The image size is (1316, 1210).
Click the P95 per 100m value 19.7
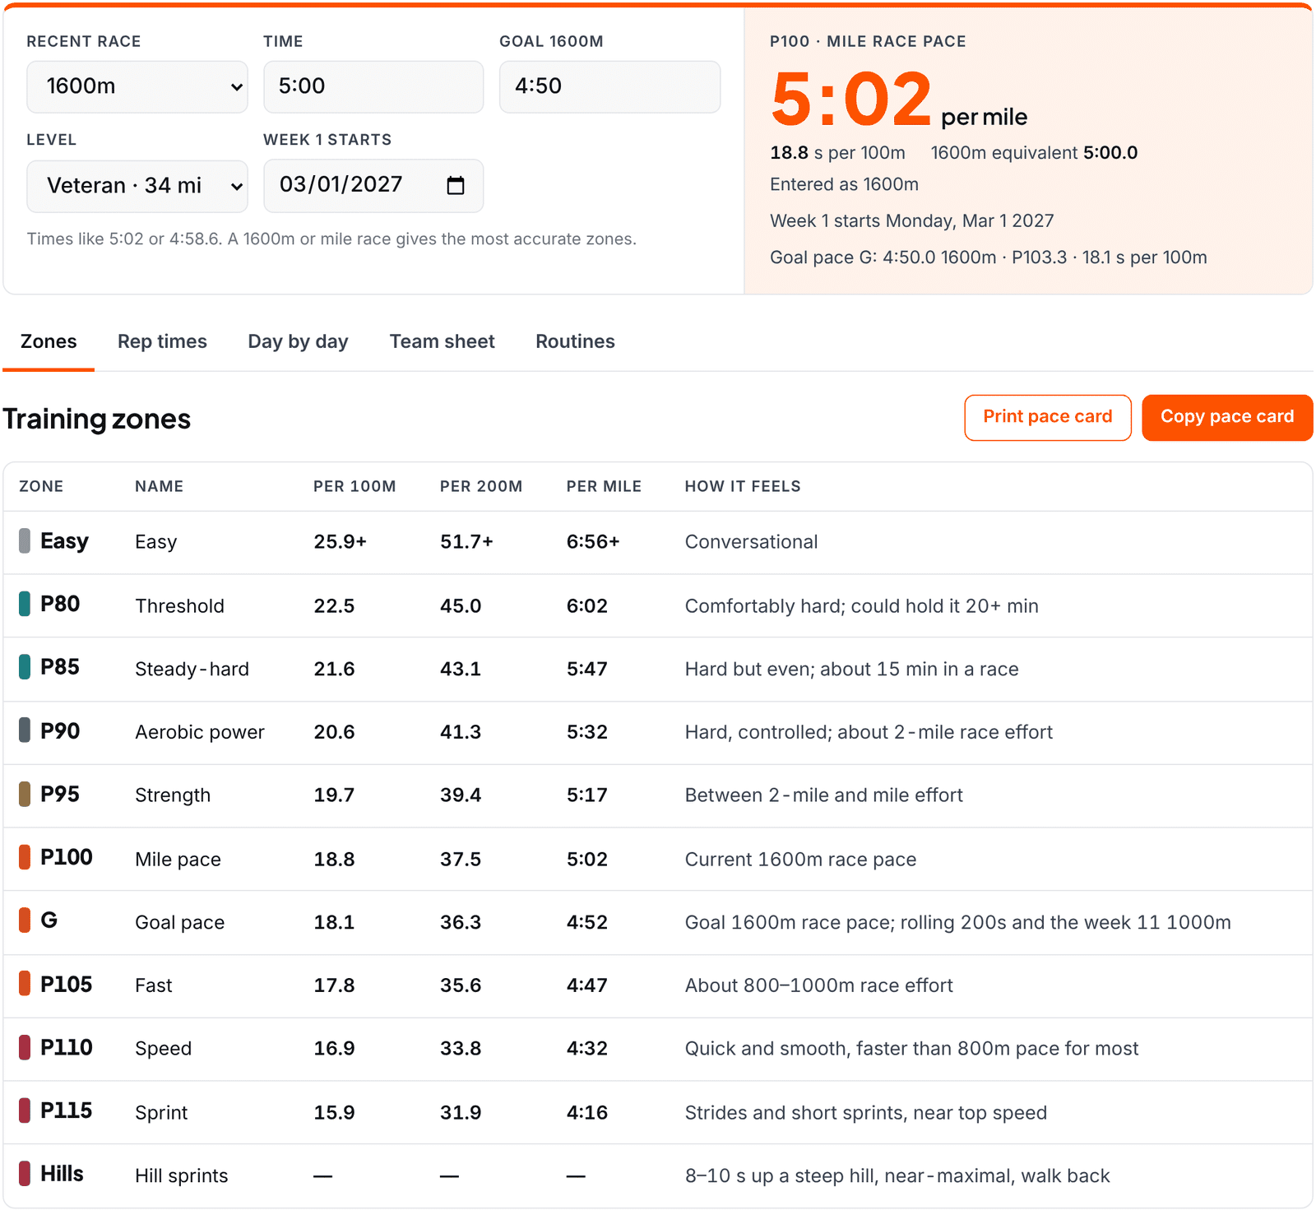click(334, 795)
